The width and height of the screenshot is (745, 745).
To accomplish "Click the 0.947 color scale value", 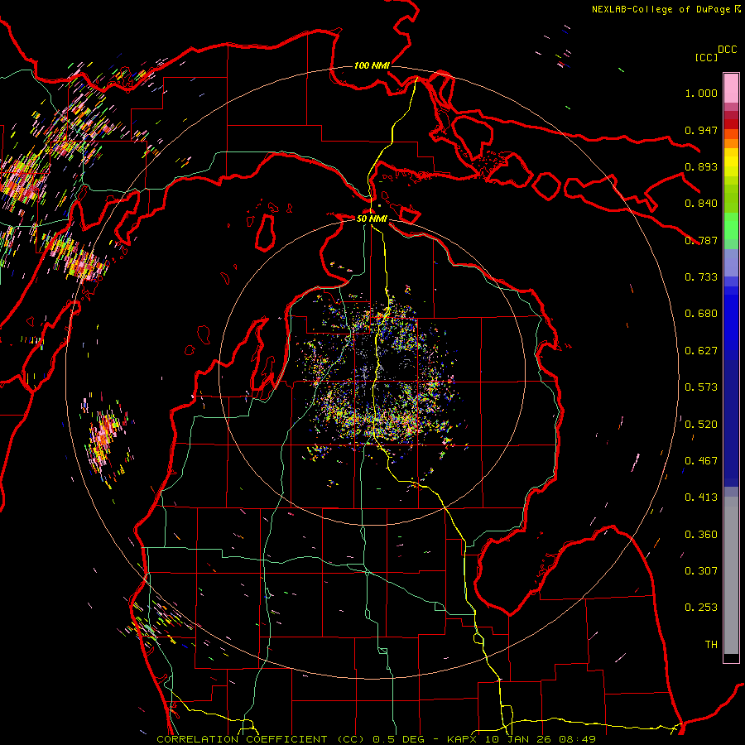I will (x=701, y=130).
